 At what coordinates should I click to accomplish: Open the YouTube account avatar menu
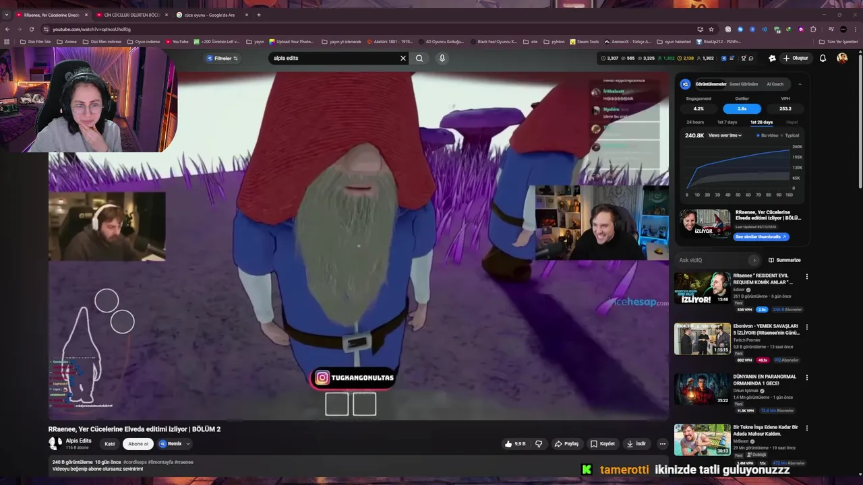click(x=842, y=58)
